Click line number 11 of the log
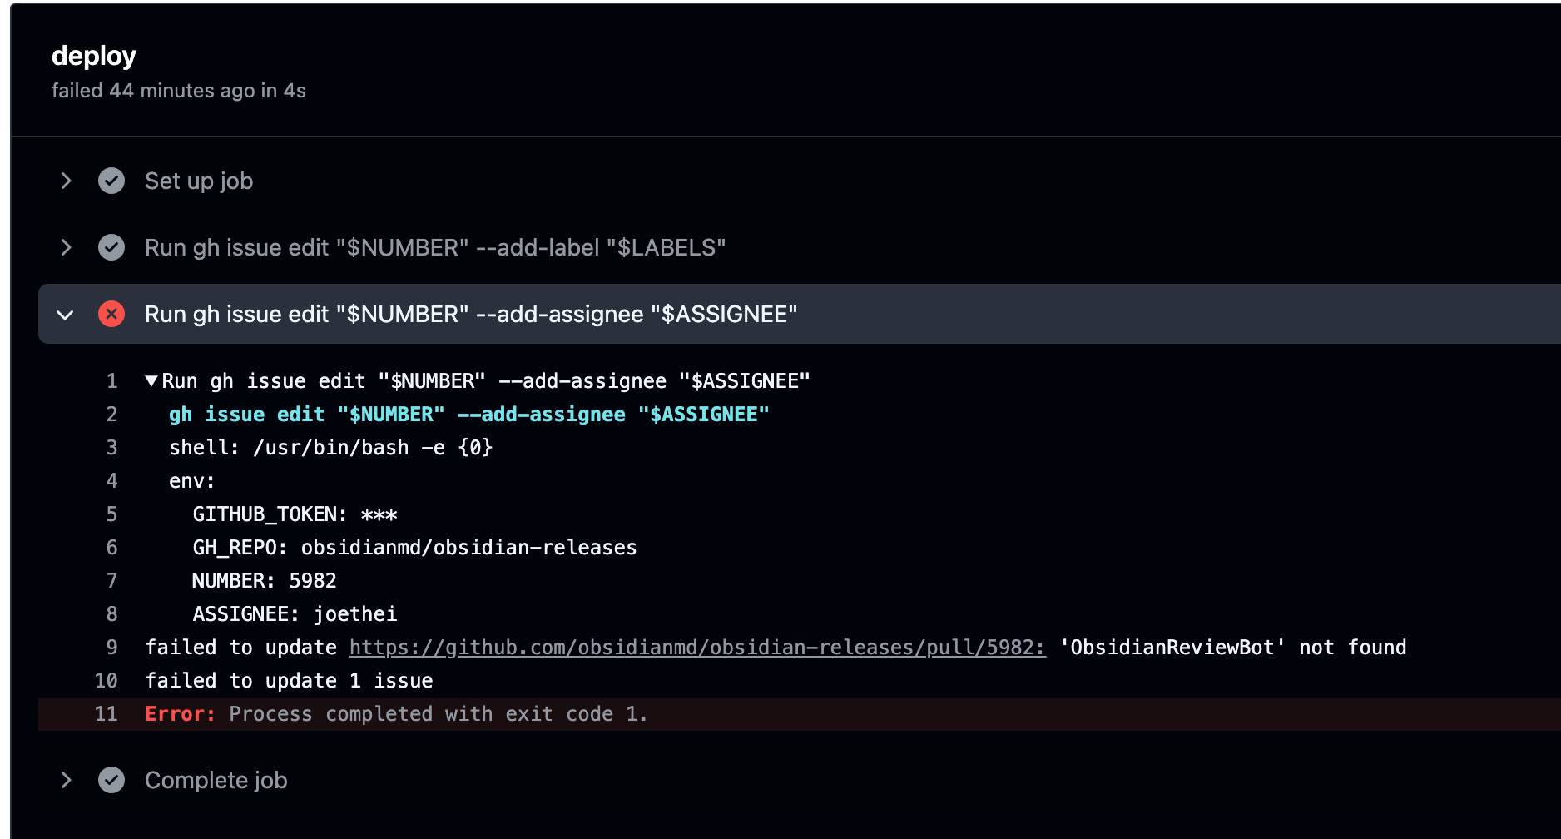This screenshot has width=1561, height=839. [x=106, y=714]
